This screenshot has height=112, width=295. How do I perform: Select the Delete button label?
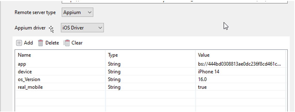(x=52, y=43)
